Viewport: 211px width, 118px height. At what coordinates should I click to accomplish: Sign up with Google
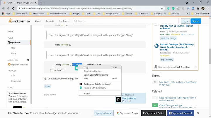click(x=127, y=113)
